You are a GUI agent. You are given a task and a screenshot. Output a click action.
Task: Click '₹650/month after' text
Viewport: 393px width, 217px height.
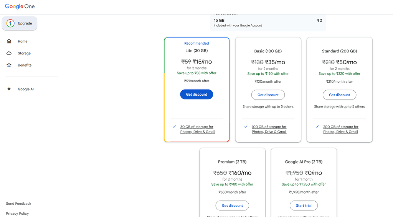(232, 192)
